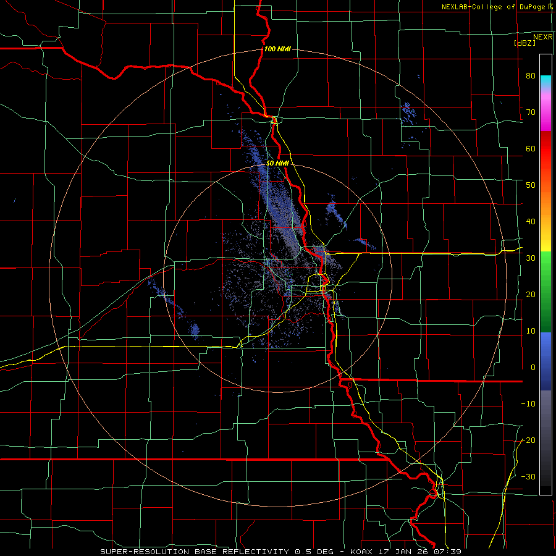Image resolution: width=556 pixels, height=556 pixels.
Task: Select the 100 NMI range ring label
Action: 277,49
